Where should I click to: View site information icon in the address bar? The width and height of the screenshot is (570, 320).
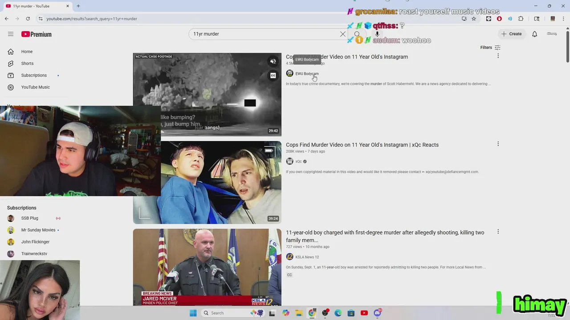tap(41, 19)
